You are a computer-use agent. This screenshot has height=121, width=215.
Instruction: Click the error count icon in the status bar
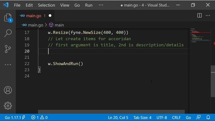pyautogui.click(x=33, y=117)
